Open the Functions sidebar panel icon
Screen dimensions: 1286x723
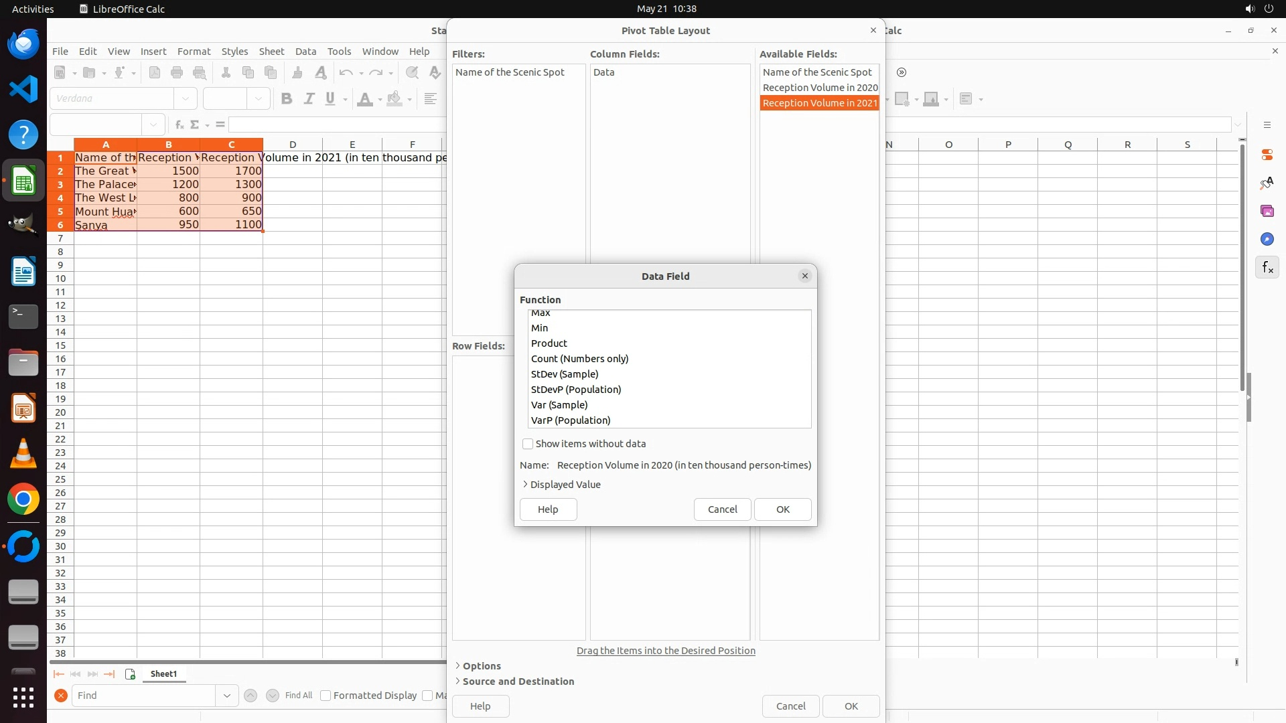coord(1267,268)
